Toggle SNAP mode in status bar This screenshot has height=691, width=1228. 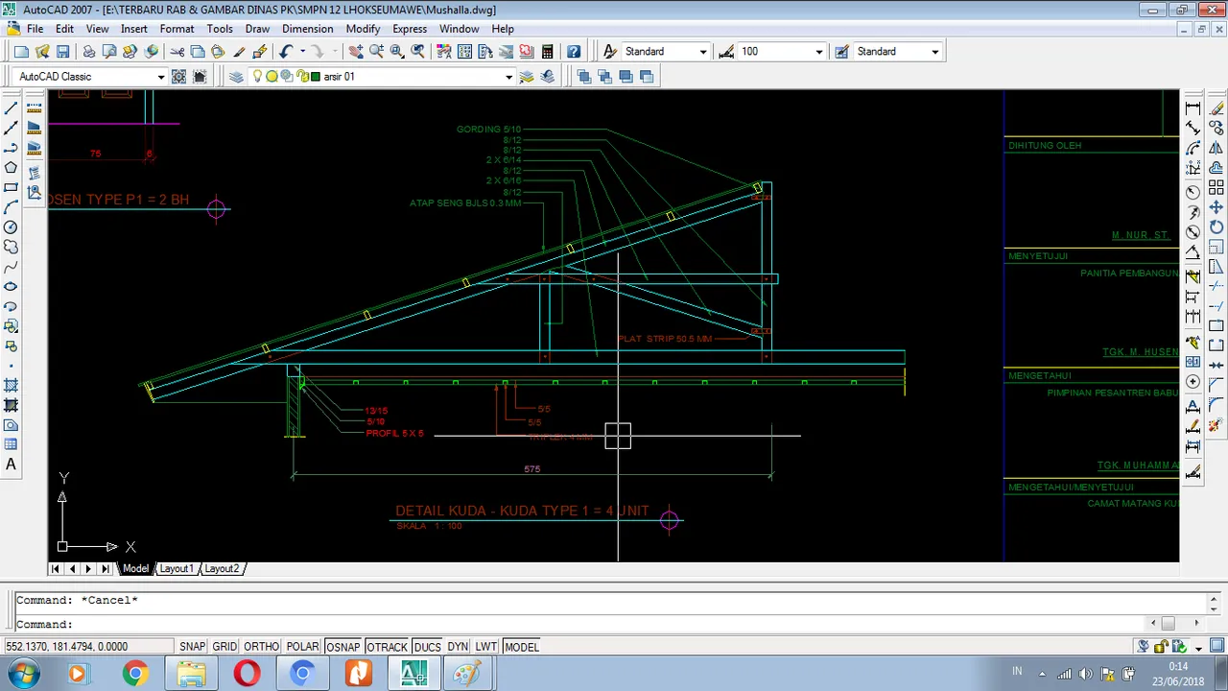(x=192, y=647)
